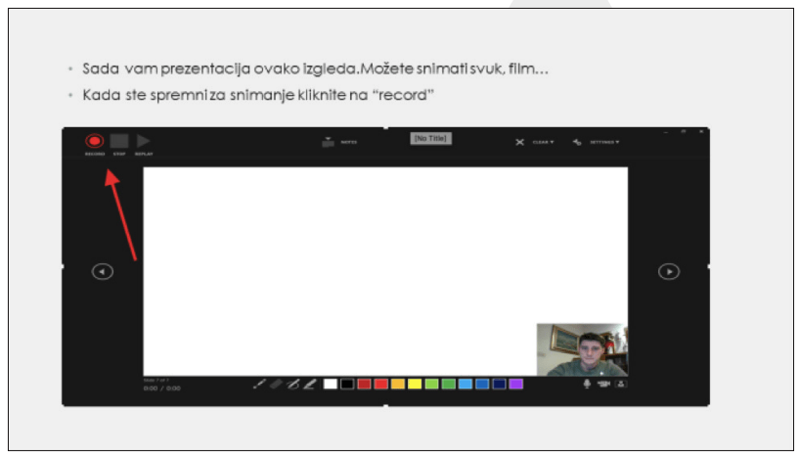Viewport: 799px width, 459px height.
Task: Toggle the camera on or off
Action: (603, 384)
